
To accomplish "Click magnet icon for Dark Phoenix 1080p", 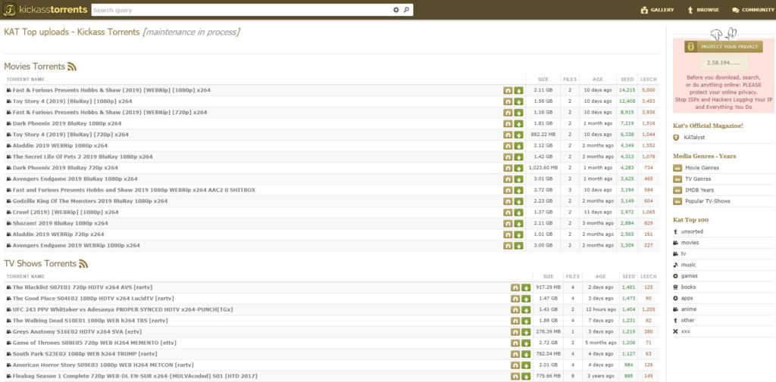I will tap(508, 123).
